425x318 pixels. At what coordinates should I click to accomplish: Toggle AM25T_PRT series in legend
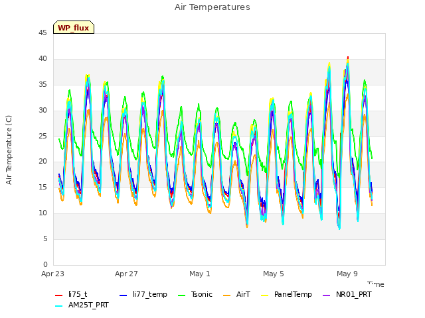88,305
